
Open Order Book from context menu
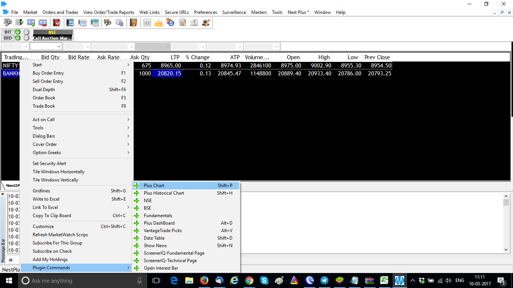77,98
